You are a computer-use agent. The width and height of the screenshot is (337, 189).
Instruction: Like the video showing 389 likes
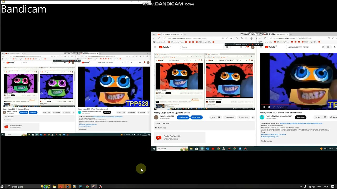[317, 117]
